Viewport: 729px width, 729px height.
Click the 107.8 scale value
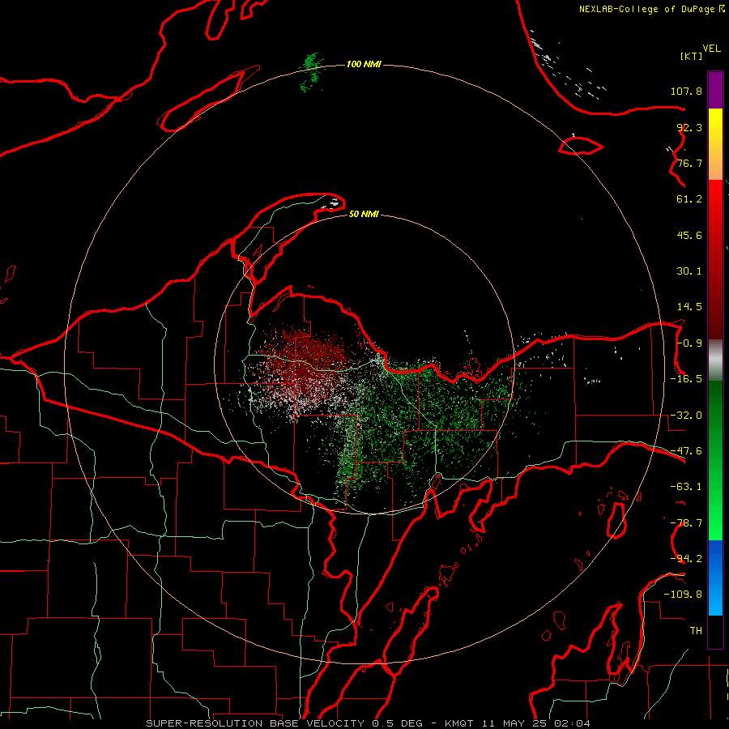tap(686, 91)
